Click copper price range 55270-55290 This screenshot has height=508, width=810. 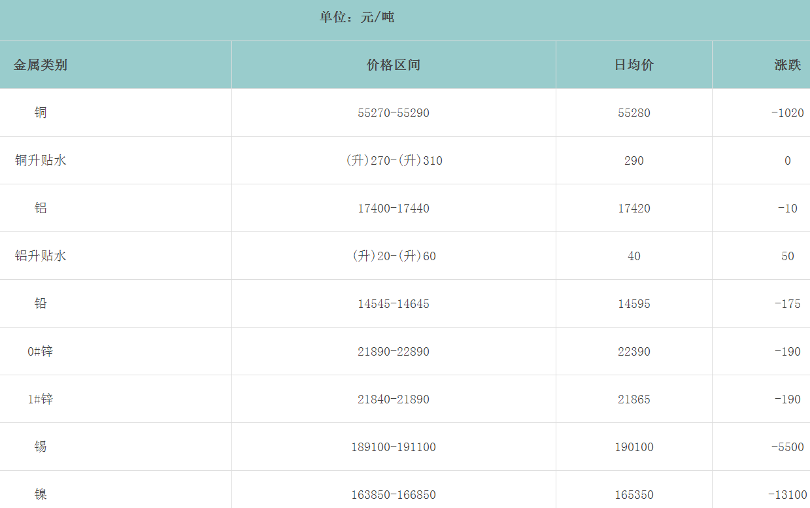pos(394,113)
